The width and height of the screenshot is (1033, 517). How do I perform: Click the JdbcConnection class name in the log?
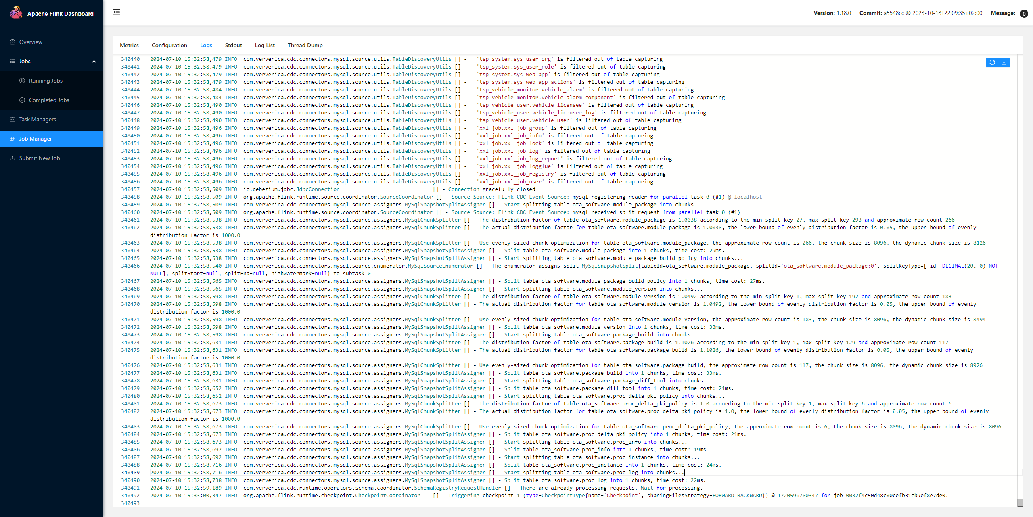point(318,189)
